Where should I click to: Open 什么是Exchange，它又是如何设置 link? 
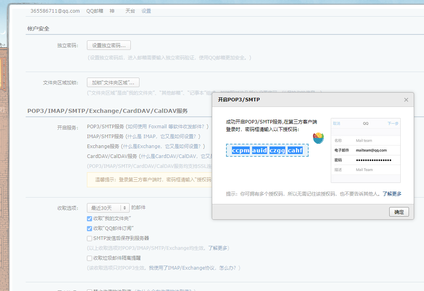click(x=162, y=146)
